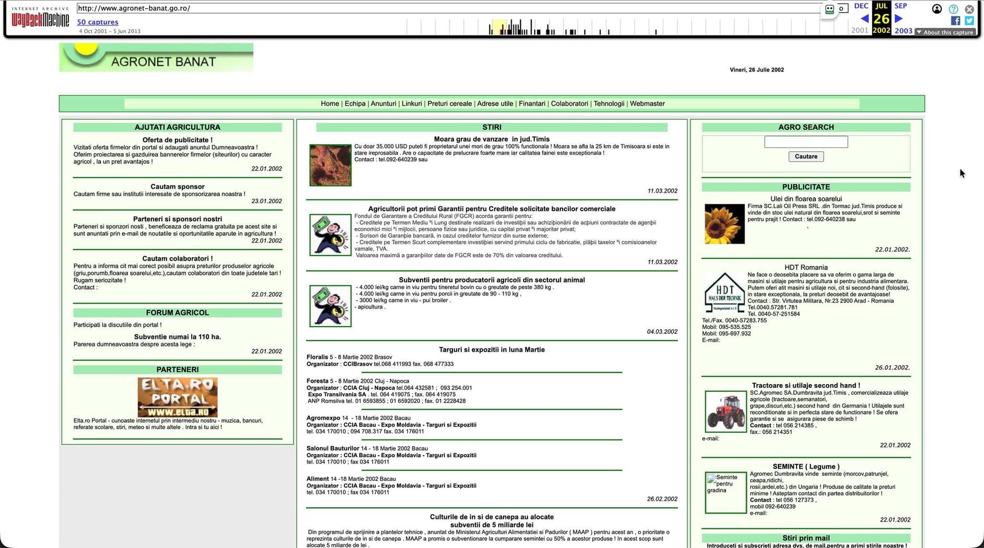Open the Wayback user account icon
Screen dimensions: 984x548
tap(937, 9)
